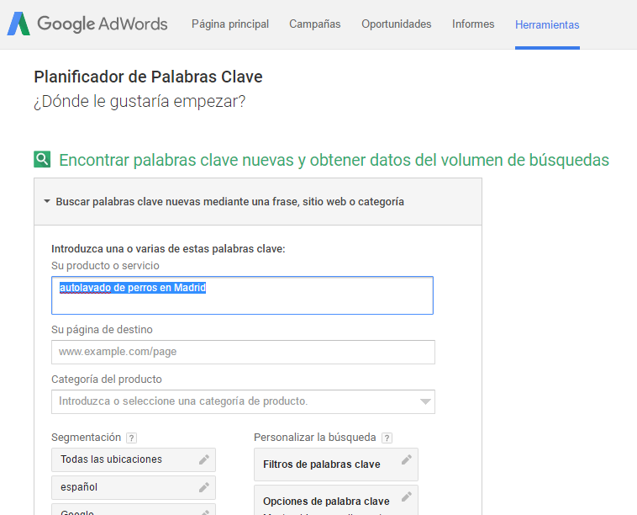
Task: Click pencil icon for Filtros de palabras clave
Action: [x=407, y=459]
